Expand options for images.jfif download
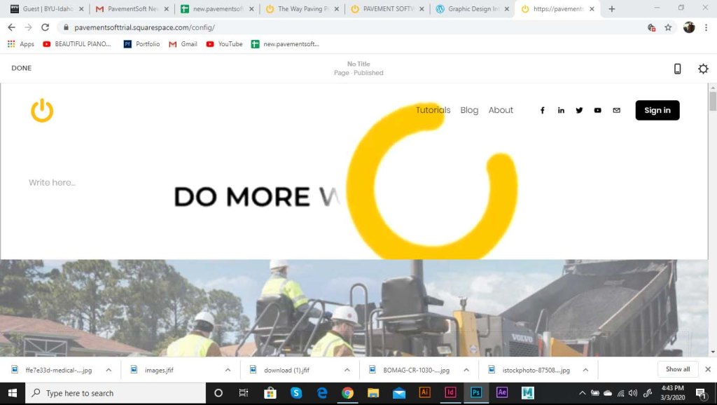The height and width of the screenshot is (405, 717). click(228, 370)
